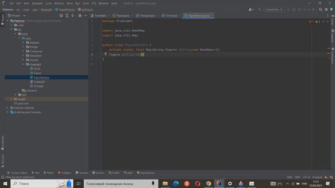Open Windows Settings gear in taskbar
Image resolution: width=335 pixels, height=188 pixels.
click(x=230, y=183)
